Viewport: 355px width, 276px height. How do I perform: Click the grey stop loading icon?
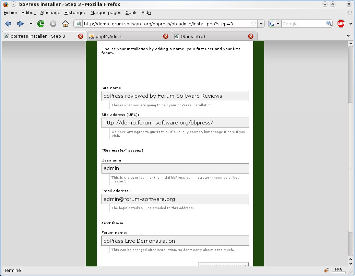53,24
